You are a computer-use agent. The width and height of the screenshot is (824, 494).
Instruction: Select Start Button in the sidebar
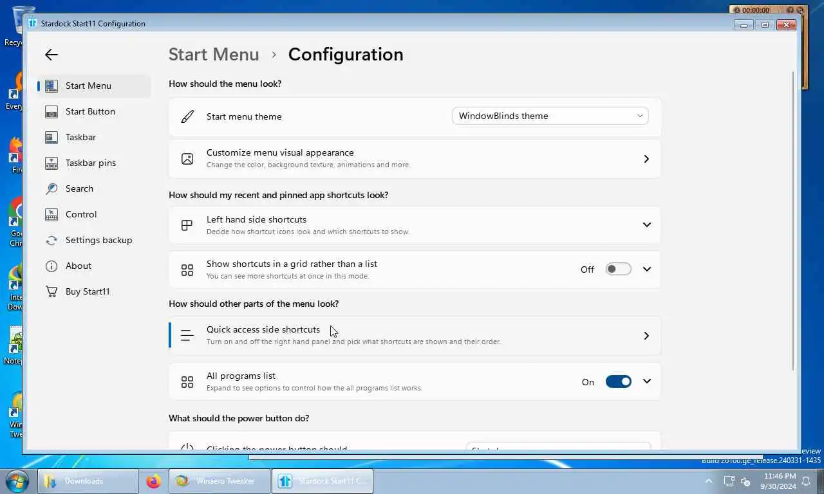click(x=94, y=111)
